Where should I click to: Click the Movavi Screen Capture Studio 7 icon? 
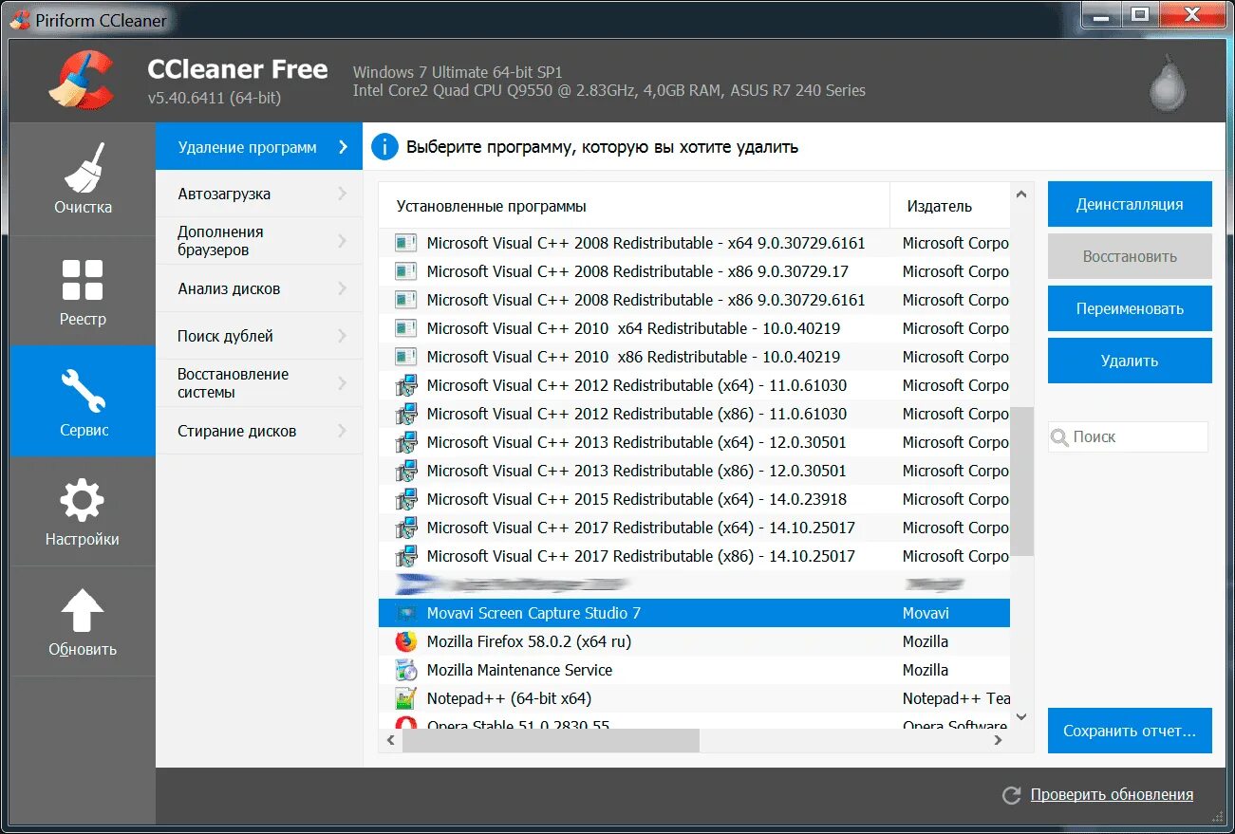[406, 613]
